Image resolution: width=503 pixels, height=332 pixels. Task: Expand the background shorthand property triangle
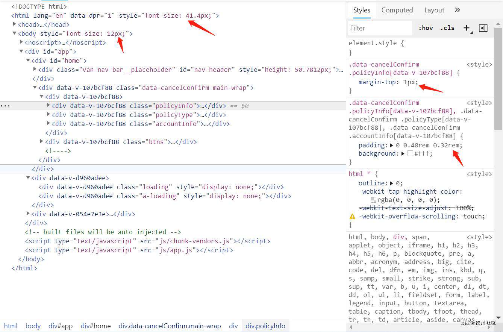(403, 153)
